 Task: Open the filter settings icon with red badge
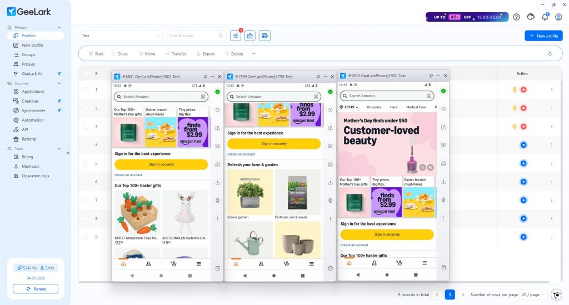pyautogui.click(x=236, y=36)
